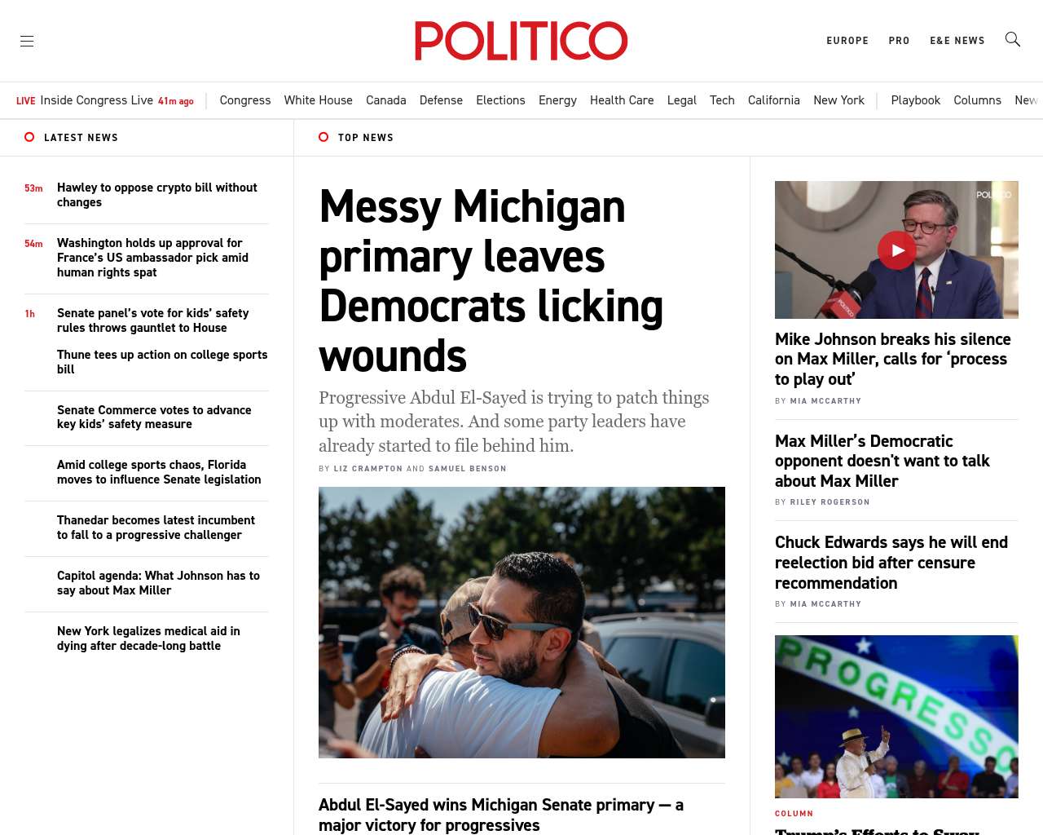Open the Progresso rally column thumbnail

tap(896, 717)
